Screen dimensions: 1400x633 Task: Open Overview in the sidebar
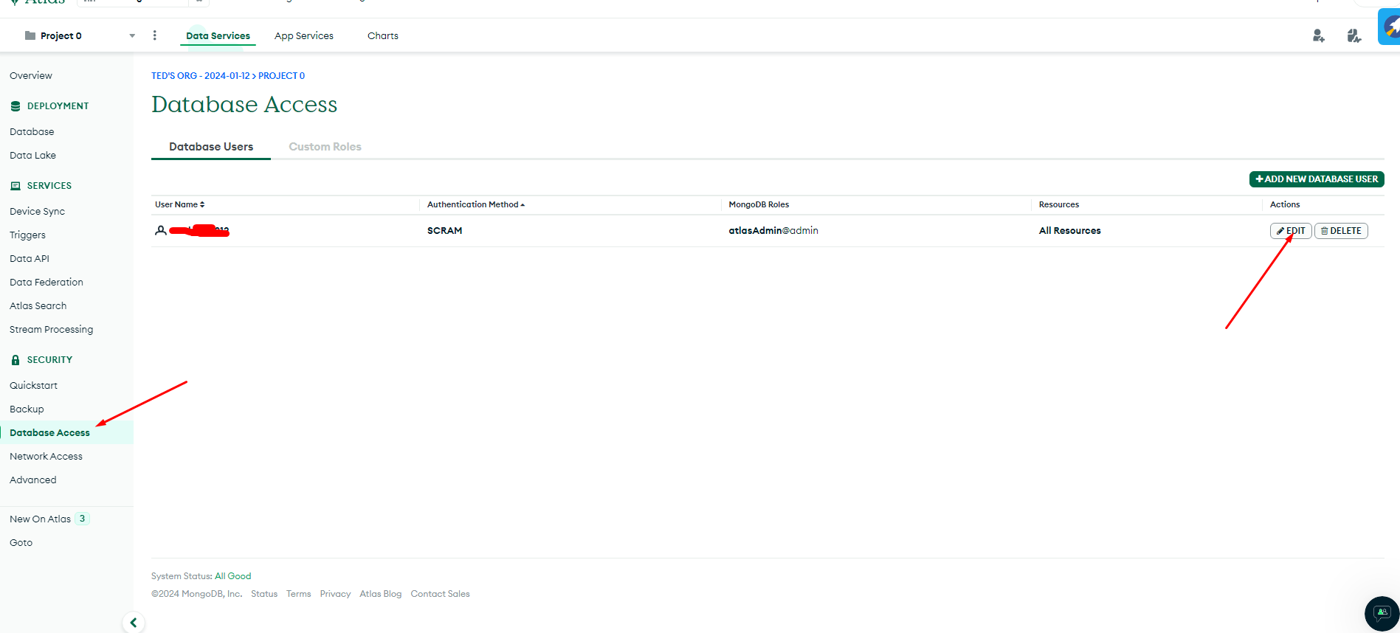(31, 75)
